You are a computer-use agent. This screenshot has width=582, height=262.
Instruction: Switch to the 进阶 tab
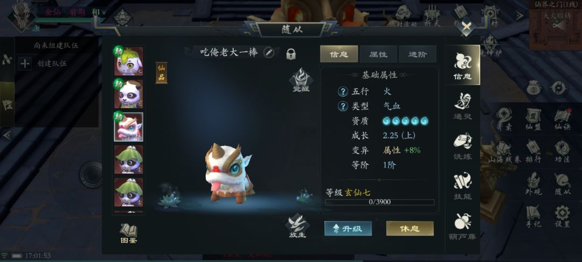coord(418,54)
